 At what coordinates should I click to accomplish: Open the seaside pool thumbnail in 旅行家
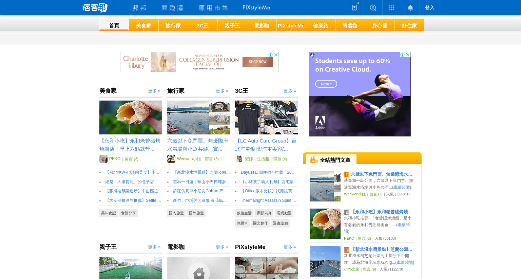coord(198,117)
